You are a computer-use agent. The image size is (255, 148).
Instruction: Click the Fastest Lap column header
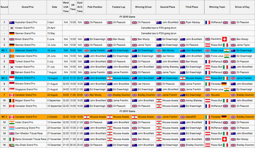(x=119, y=7)
